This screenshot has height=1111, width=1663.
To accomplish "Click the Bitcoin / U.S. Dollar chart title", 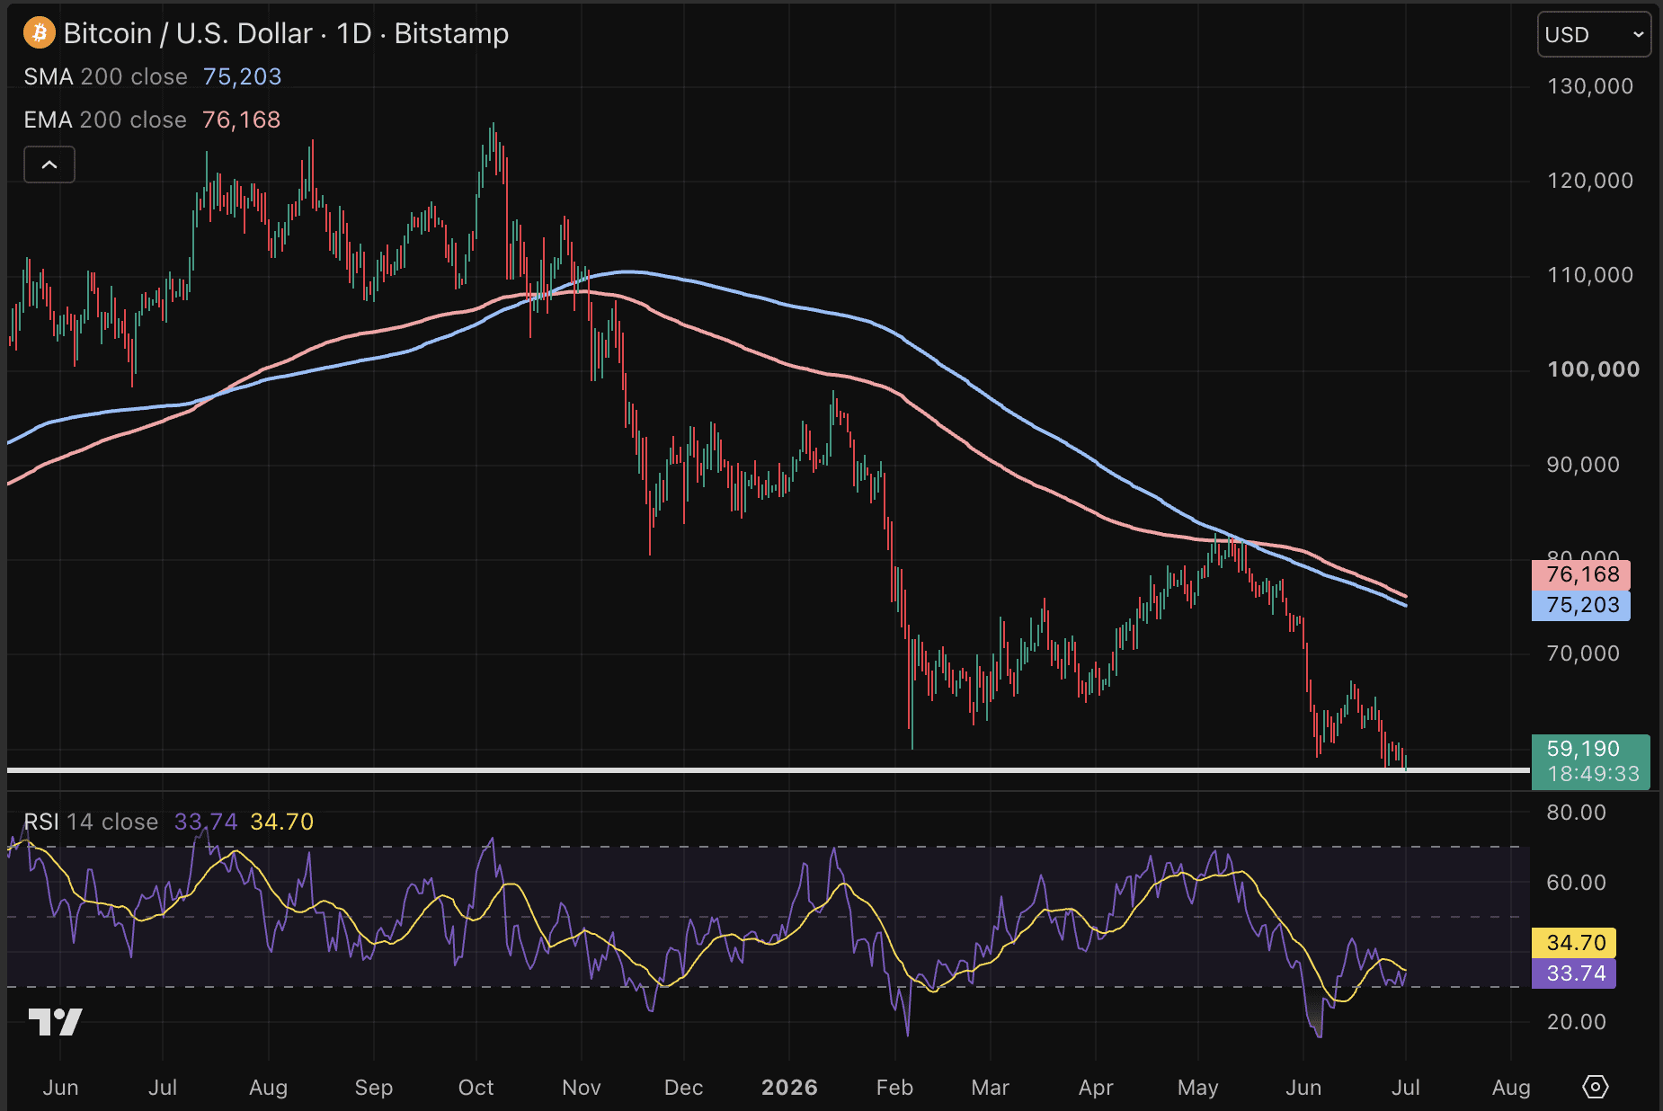I will (x=286, y=33).
